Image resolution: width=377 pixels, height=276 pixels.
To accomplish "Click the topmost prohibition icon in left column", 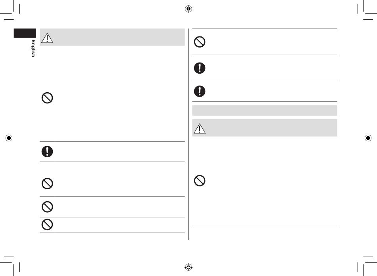I will (x=47, y=98).
